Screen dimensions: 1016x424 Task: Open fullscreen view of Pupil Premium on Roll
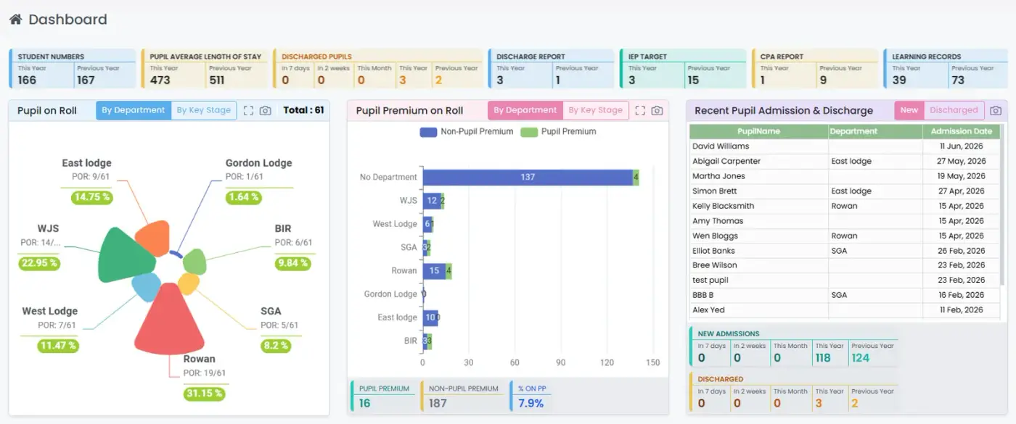(640, 110)
